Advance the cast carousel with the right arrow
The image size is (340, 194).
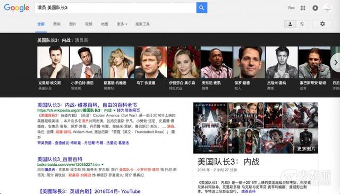336,63
